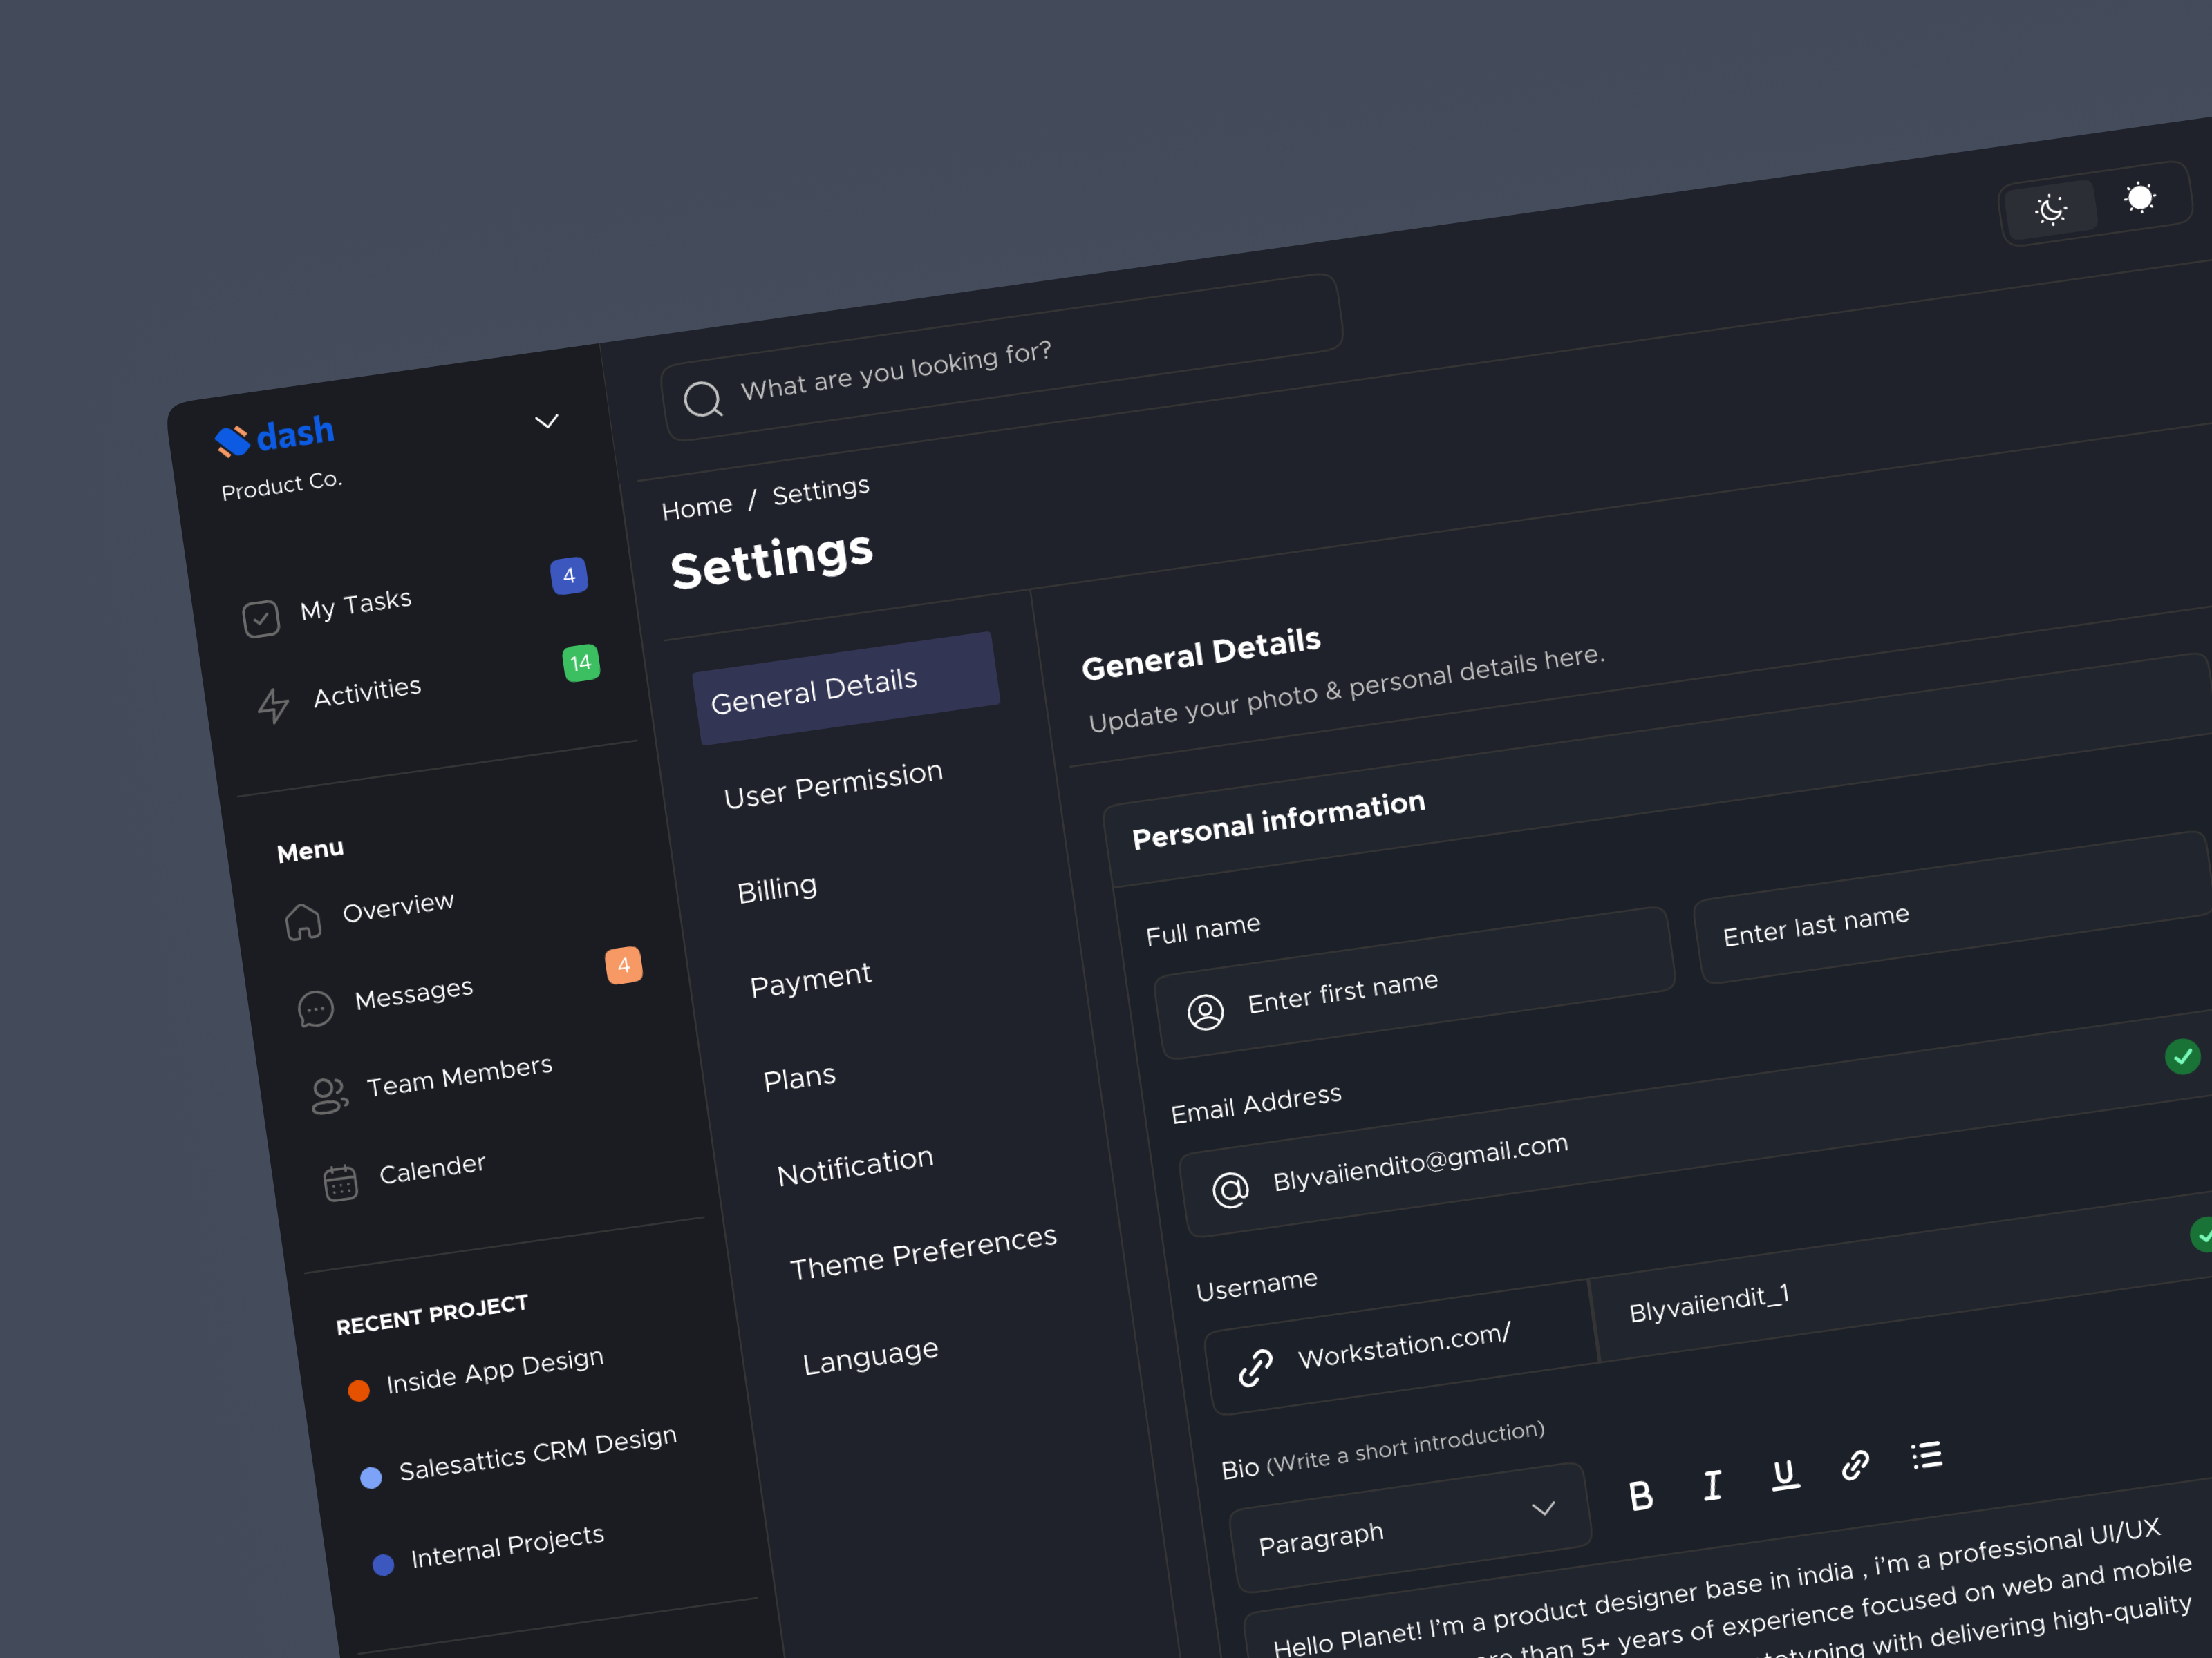This screenshot has height=1658, width=2212.
Task: Toggle italic formatting in Bio editor
Action: (x=1712, y=1485)
